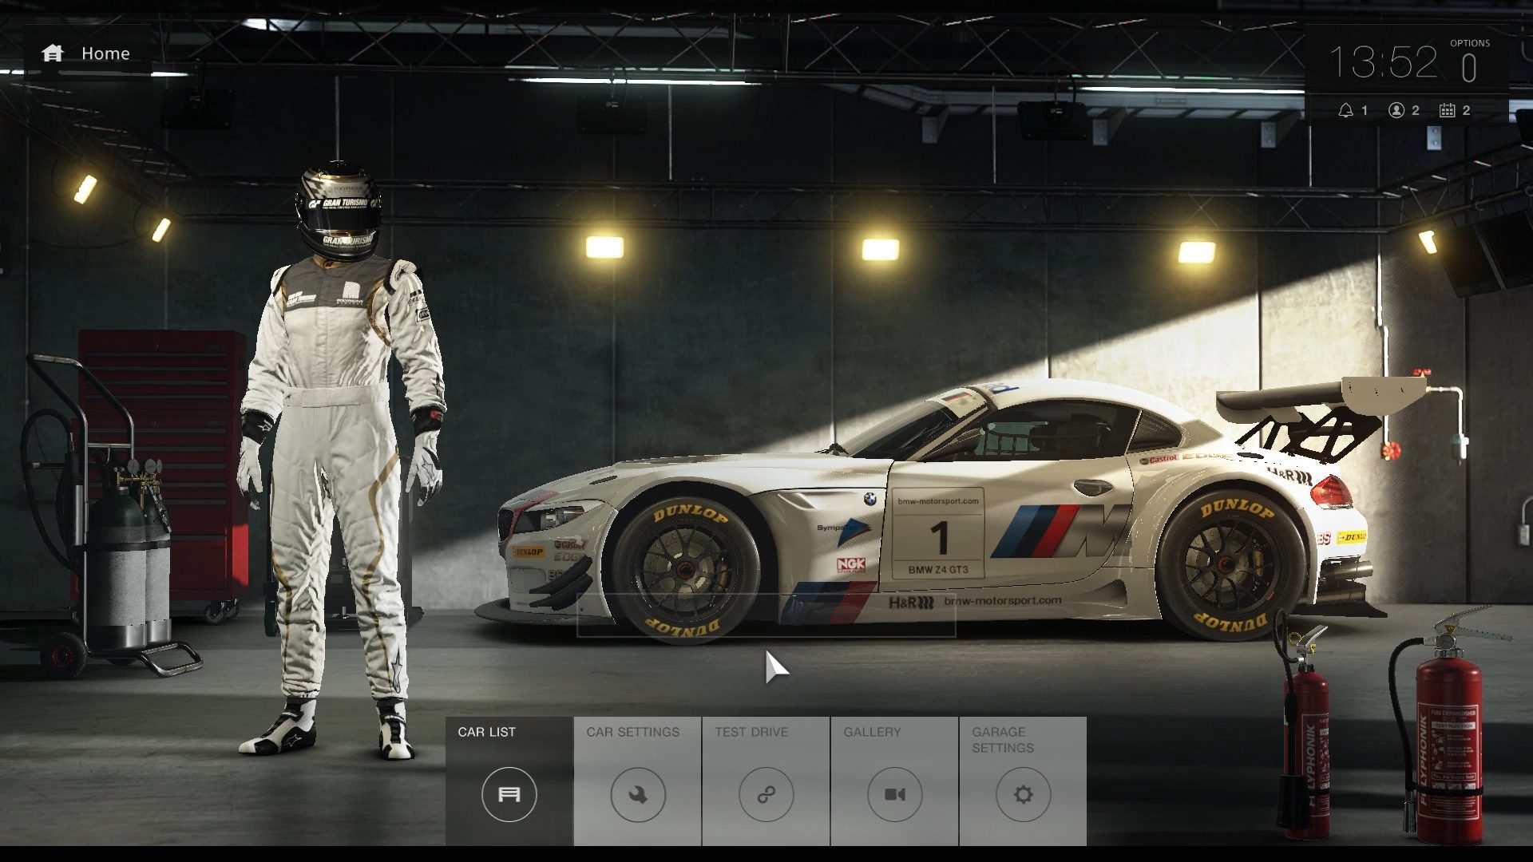The width and height of the screenshot is (1533, 862).
Task: Open Gallery camera icon
Action: 894,794
